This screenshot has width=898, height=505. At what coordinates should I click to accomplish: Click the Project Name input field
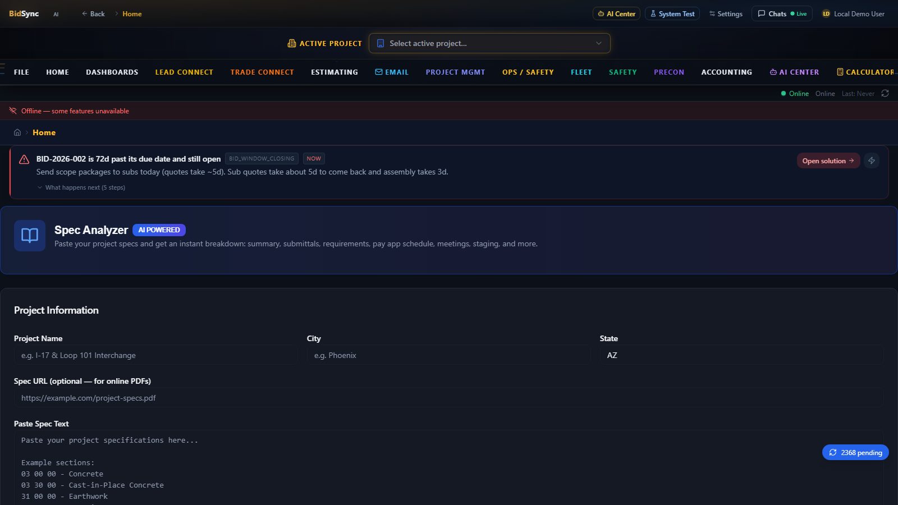pos(155,355)
